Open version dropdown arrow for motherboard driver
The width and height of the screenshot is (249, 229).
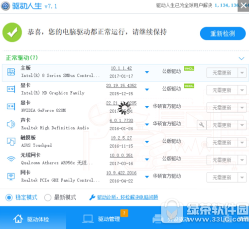click(147, 72)
